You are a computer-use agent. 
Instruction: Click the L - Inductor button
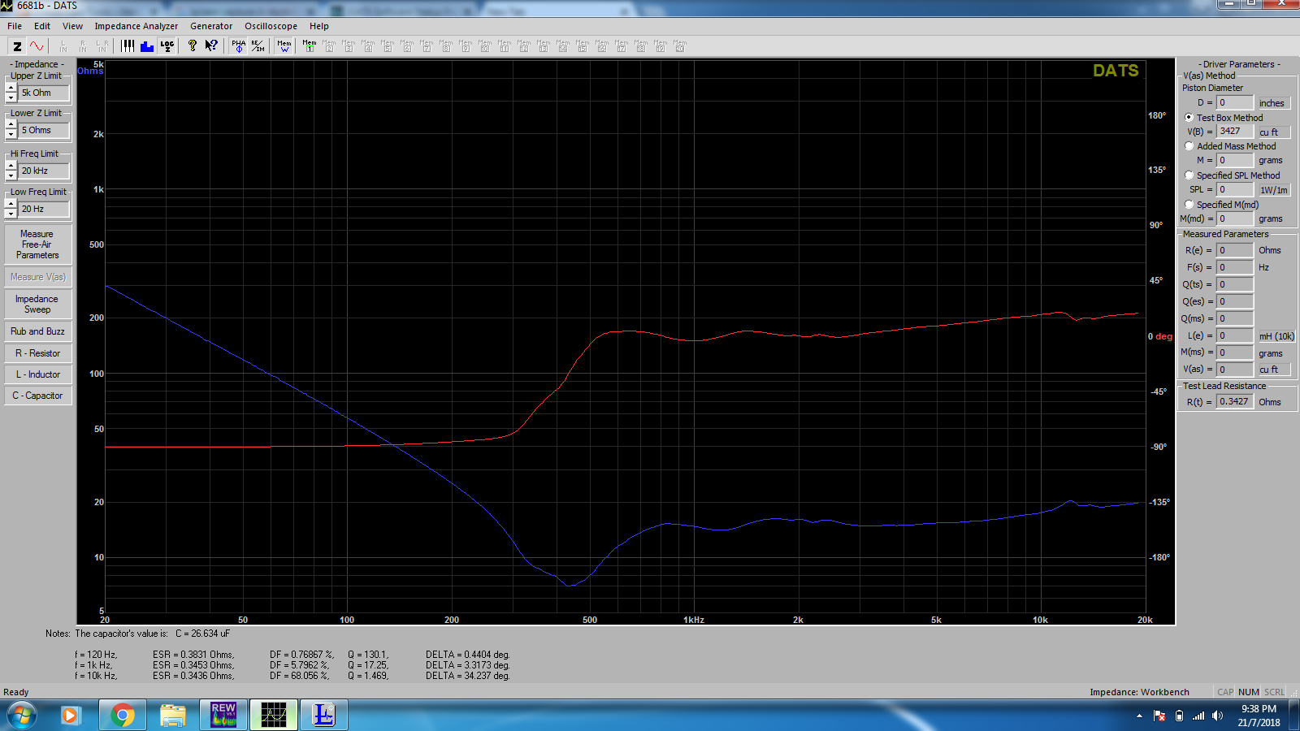click(x=37, y=374)
